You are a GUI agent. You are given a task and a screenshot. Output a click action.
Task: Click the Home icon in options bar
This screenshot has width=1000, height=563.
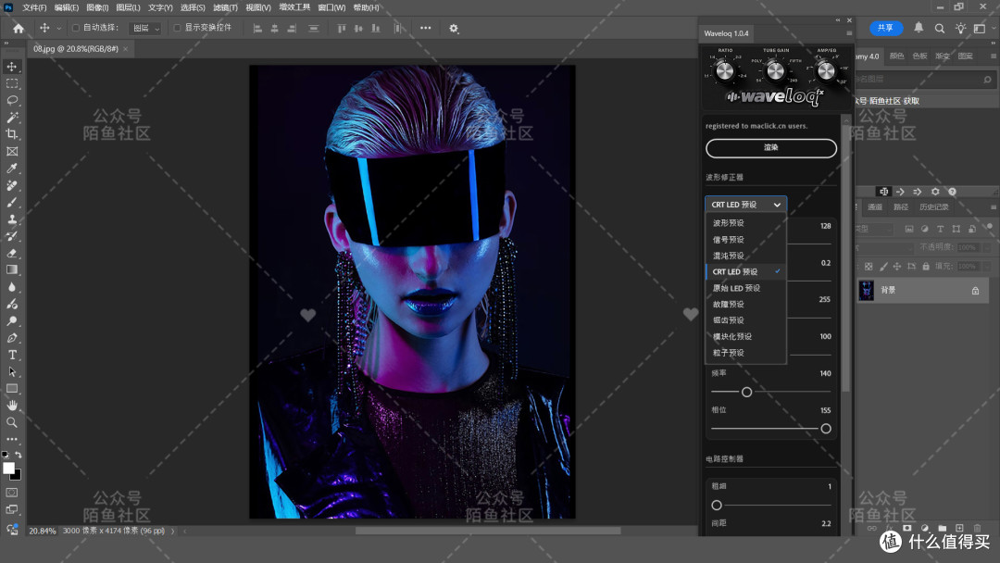tap(19, 28)
